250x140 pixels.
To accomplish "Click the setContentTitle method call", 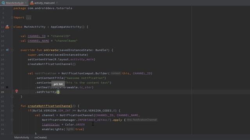I will pyautogui.click(x=50, y=78).
